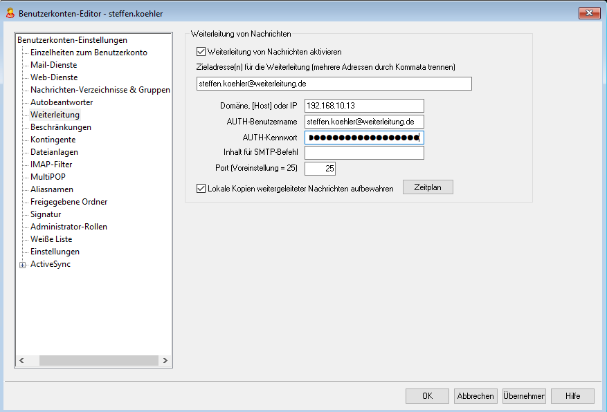Close the Benutzerkonten-Editor window
607x412 pixels.
tap(588, 12)
